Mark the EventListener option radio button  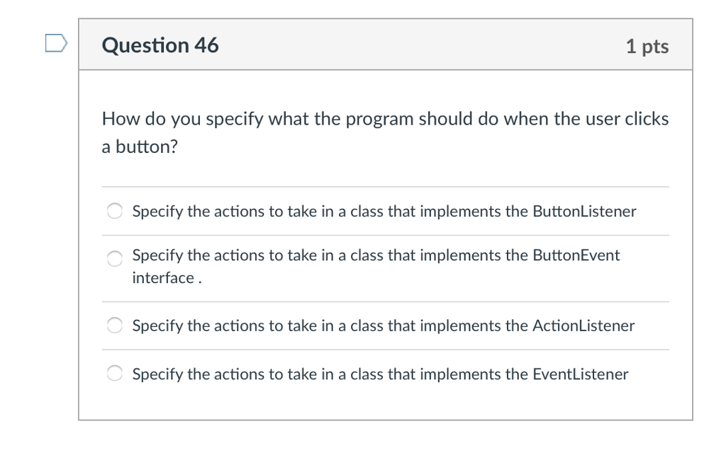[x=115, y=374]
